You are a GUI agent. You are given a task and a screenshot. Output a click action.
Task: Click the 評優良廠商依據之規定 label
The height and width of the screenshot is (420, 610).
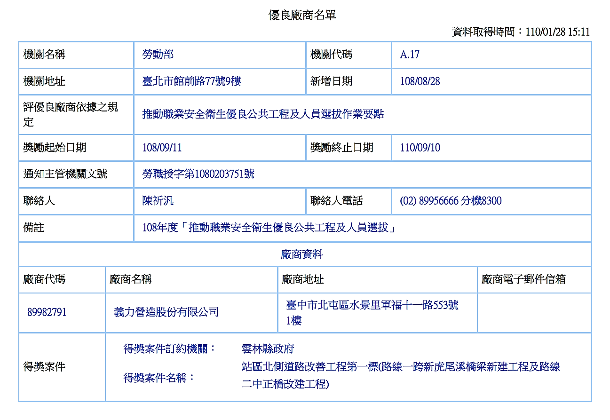point(71,115)
